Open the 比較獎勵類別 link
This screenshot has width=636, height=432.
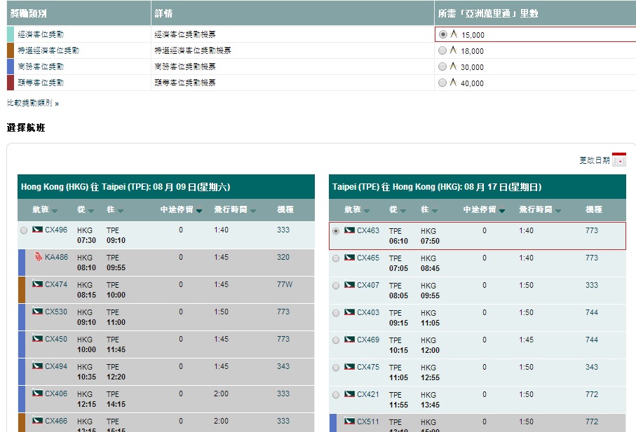pyautogui.click(x=32, y=103)
